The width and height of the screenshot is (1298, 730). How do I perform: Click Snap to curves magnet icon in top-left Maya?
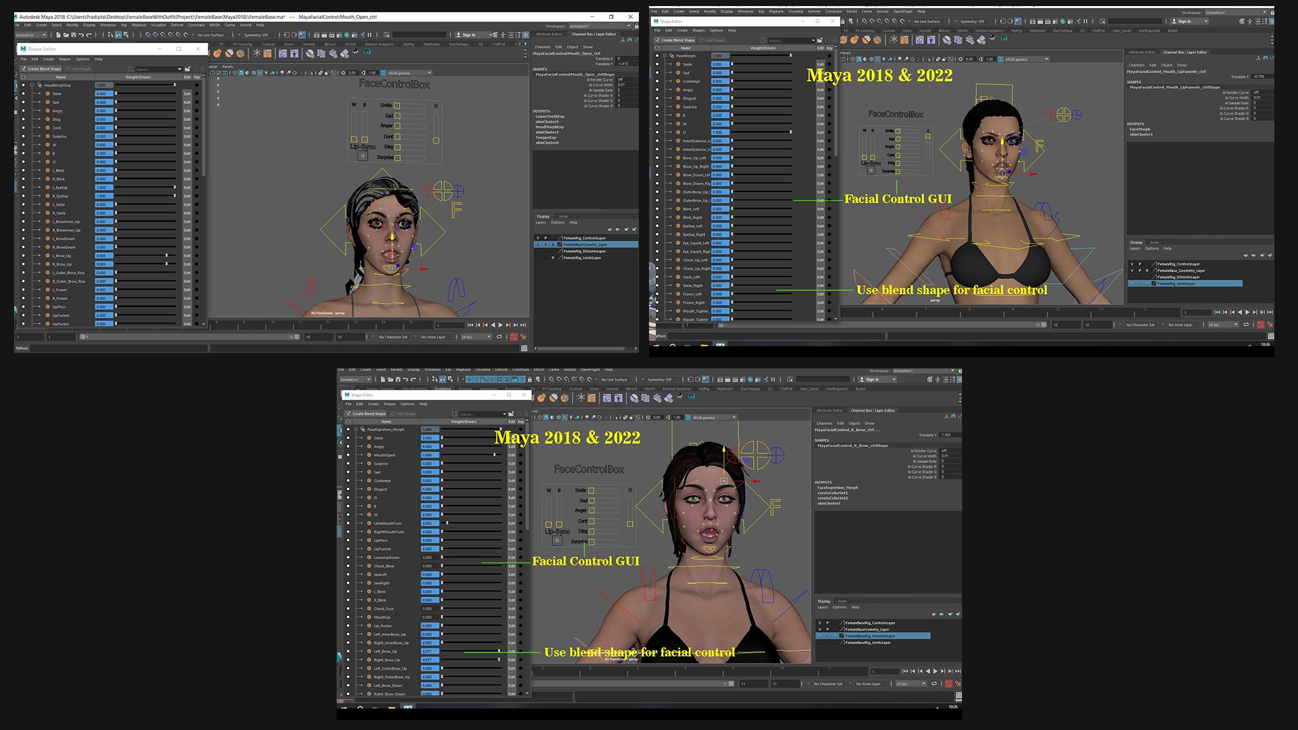click(155, 34)
